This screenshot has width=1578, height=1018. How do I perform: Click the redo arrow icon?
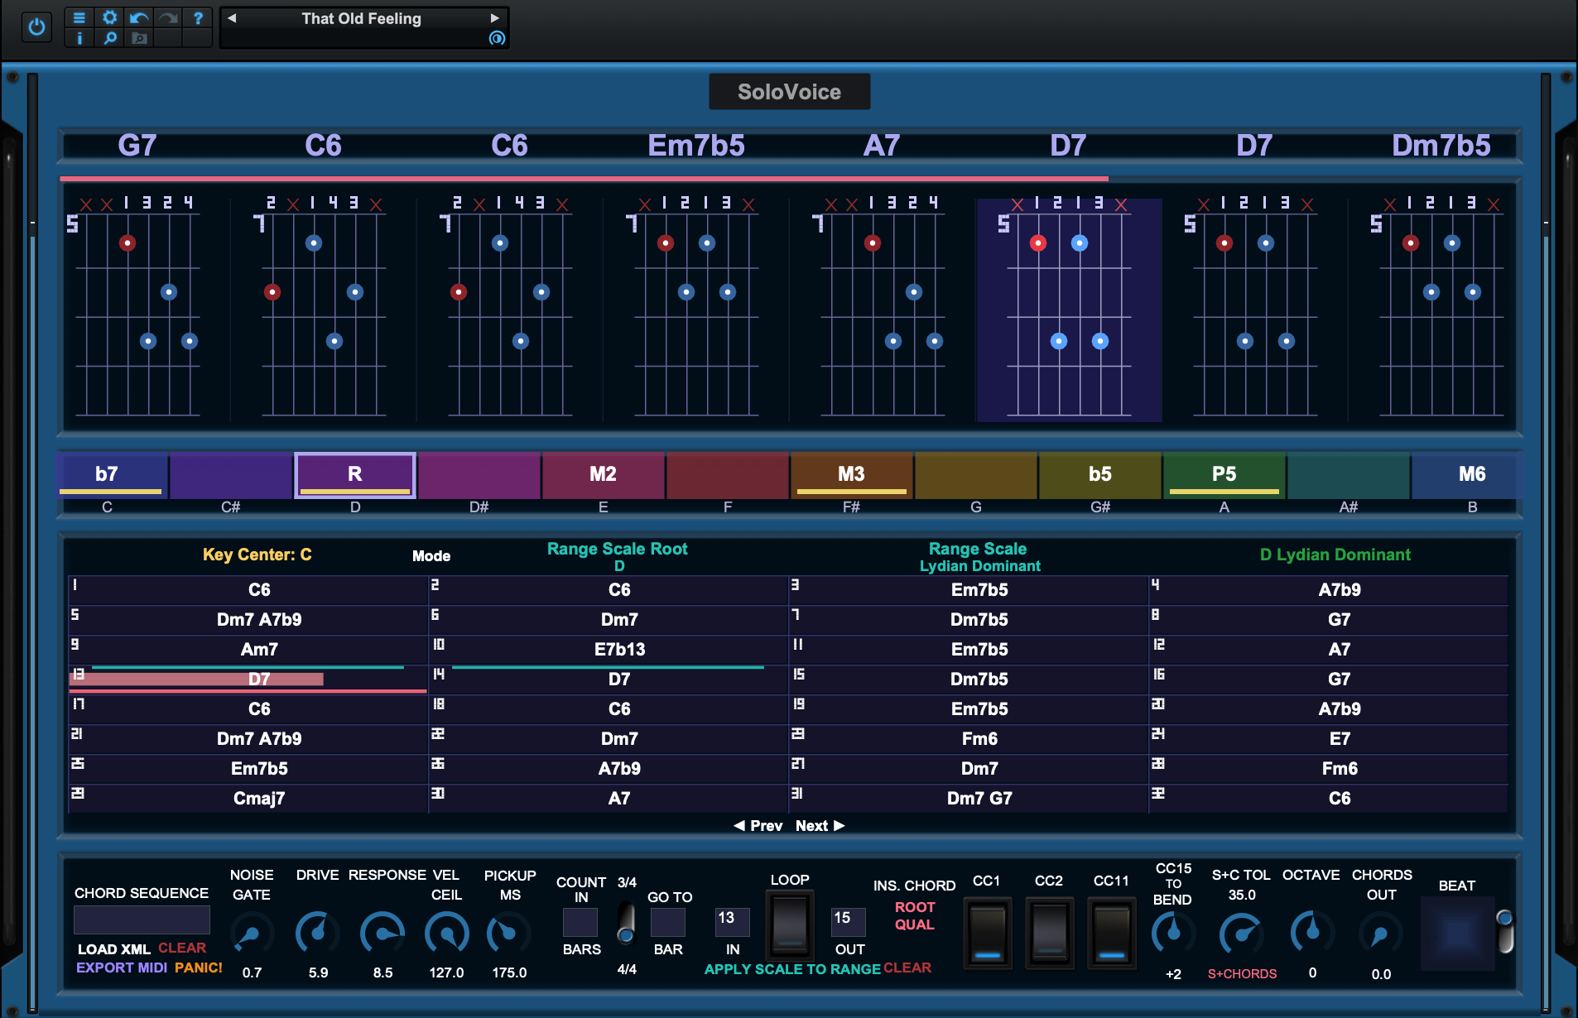[169, 17]
